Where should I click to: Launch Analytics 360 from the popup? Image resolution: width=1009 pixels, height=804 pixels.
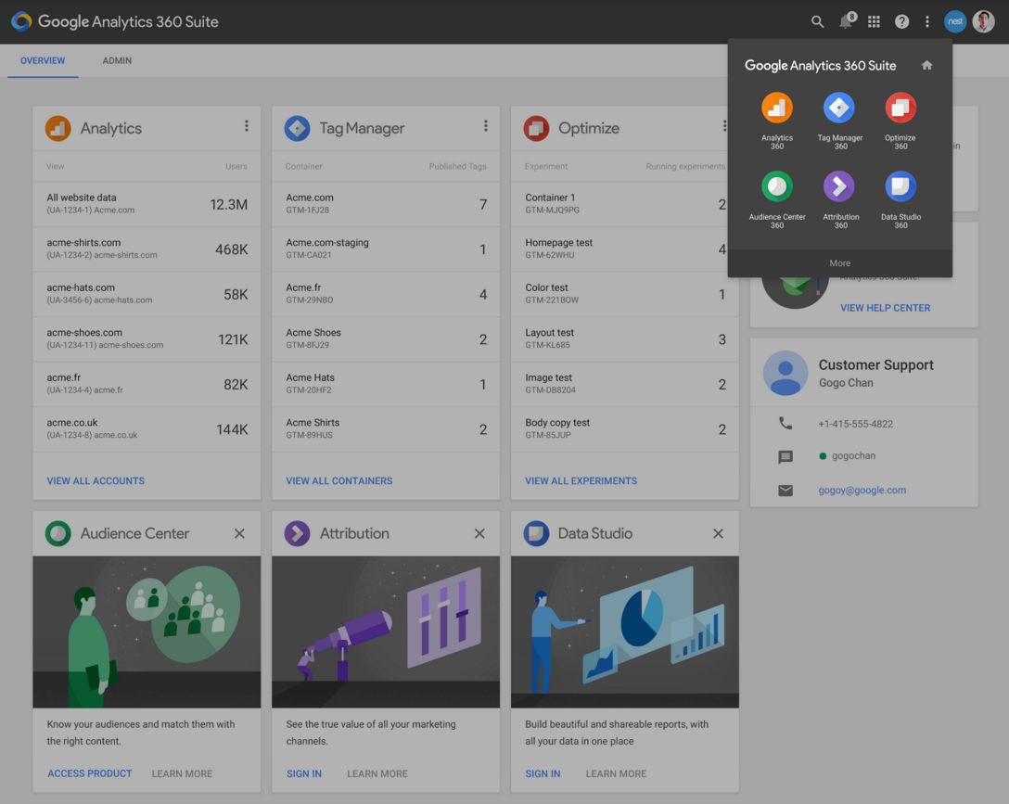[x=777, y=121]
